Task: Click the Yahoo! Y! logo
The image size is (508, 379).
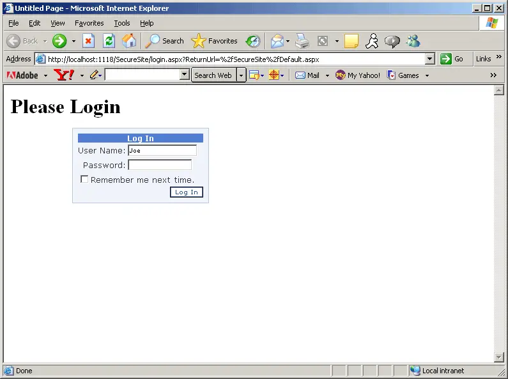Action: coord(64,75)
